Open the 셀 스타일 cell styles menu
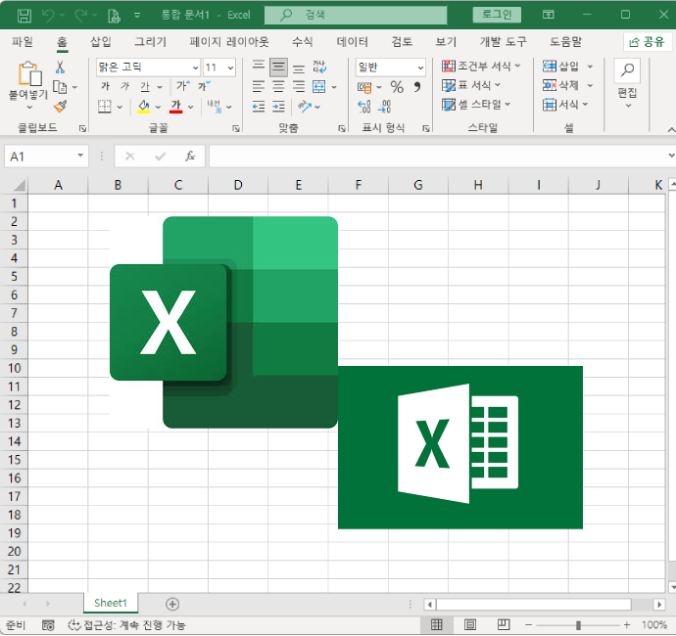 point(476,104)
